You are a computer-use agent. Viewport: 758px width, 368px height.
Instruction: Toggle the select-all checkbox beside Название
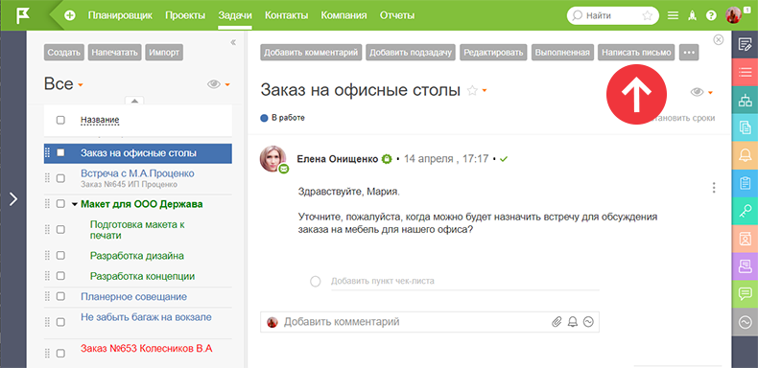[60, 120]
